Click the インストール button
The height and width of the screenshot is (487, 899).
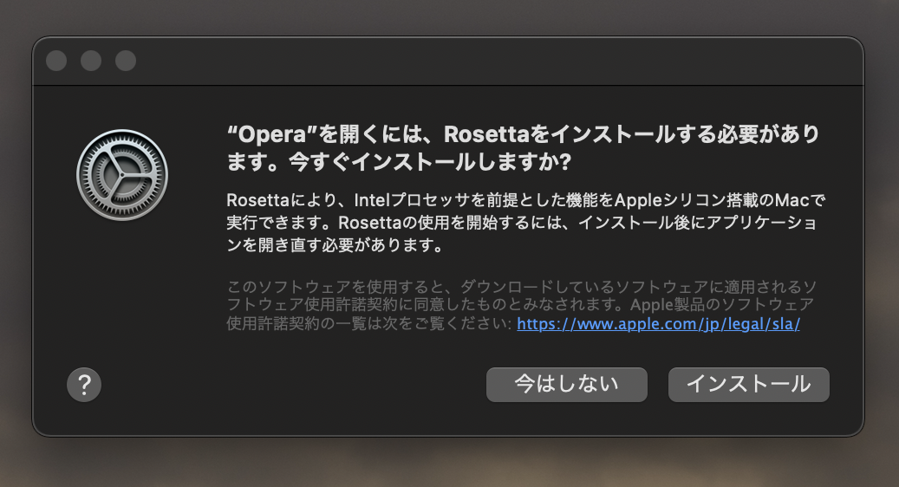pyautogui.click(x=748, y=385)
